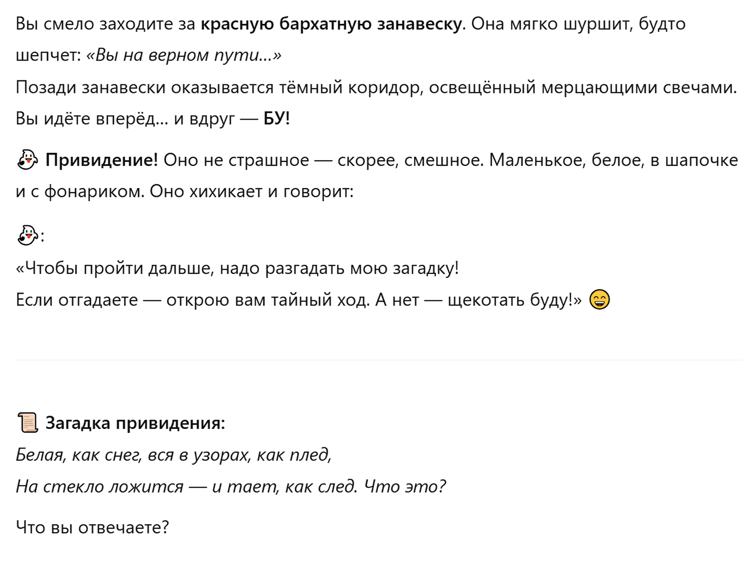Click the bold word БУ!
The width and height of the screenshot is (755, 562).
(277, 118)
